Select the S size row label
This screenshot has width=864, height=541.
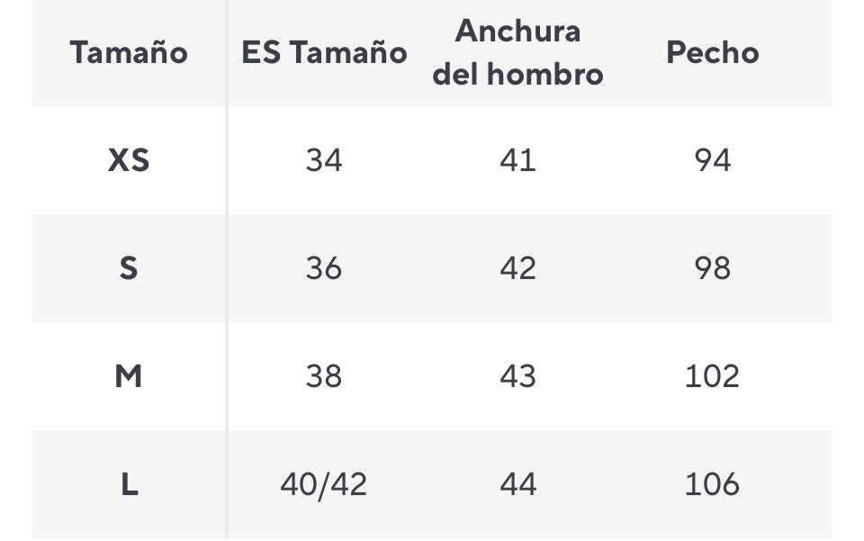point(129,268)
